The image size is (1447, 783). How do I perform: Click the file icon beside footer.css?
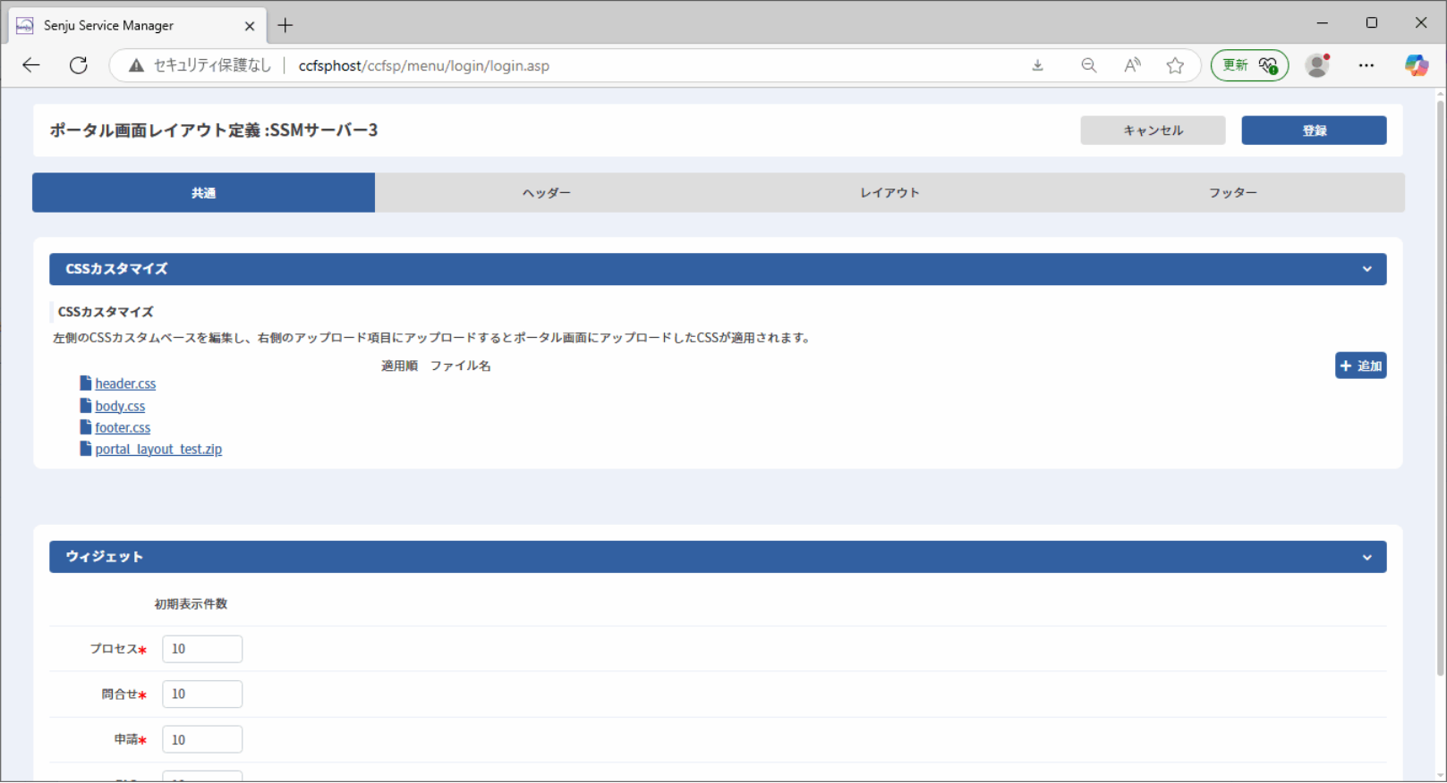coord(86,427)
